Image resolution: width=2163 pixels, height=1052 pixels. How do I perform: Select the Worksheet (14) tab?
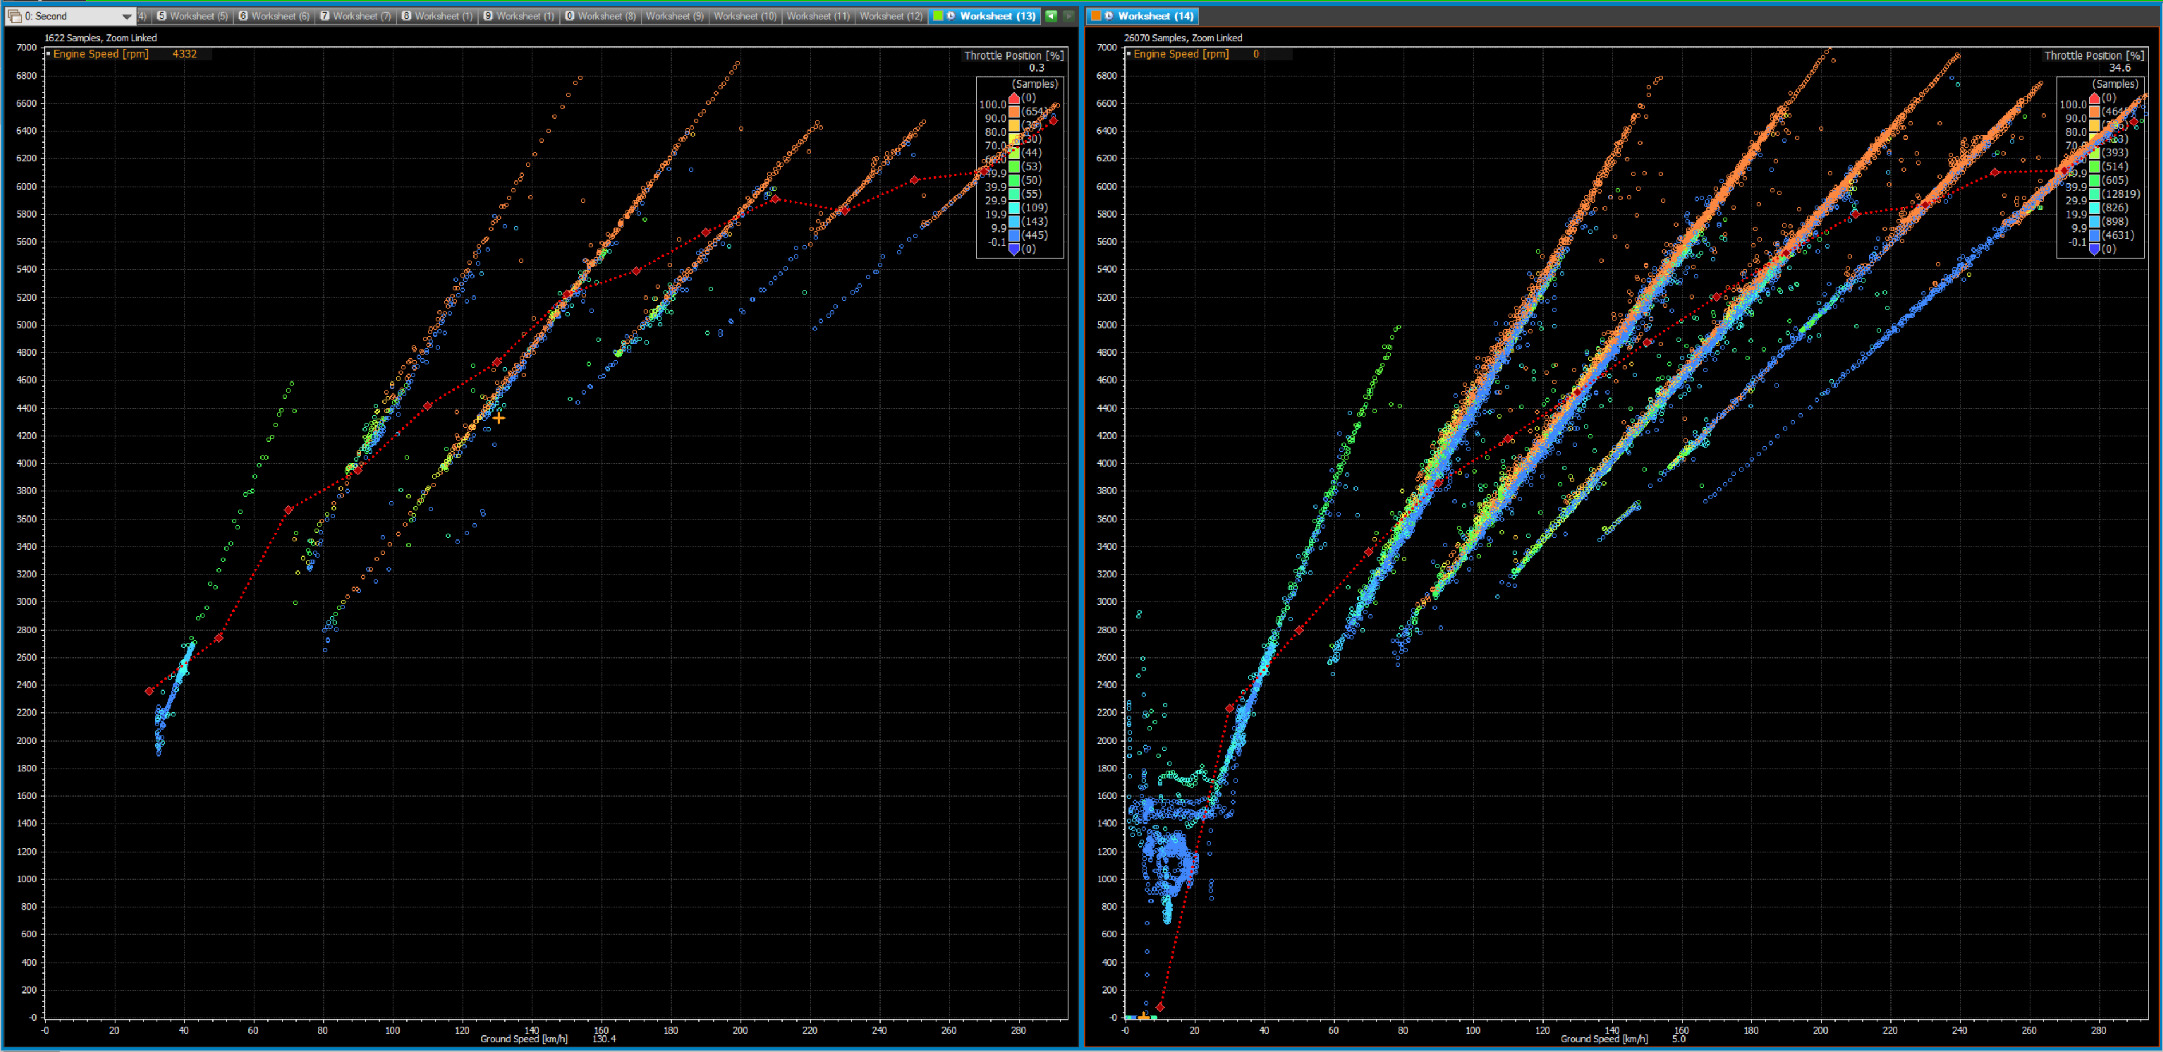(x=1143, y=16)
